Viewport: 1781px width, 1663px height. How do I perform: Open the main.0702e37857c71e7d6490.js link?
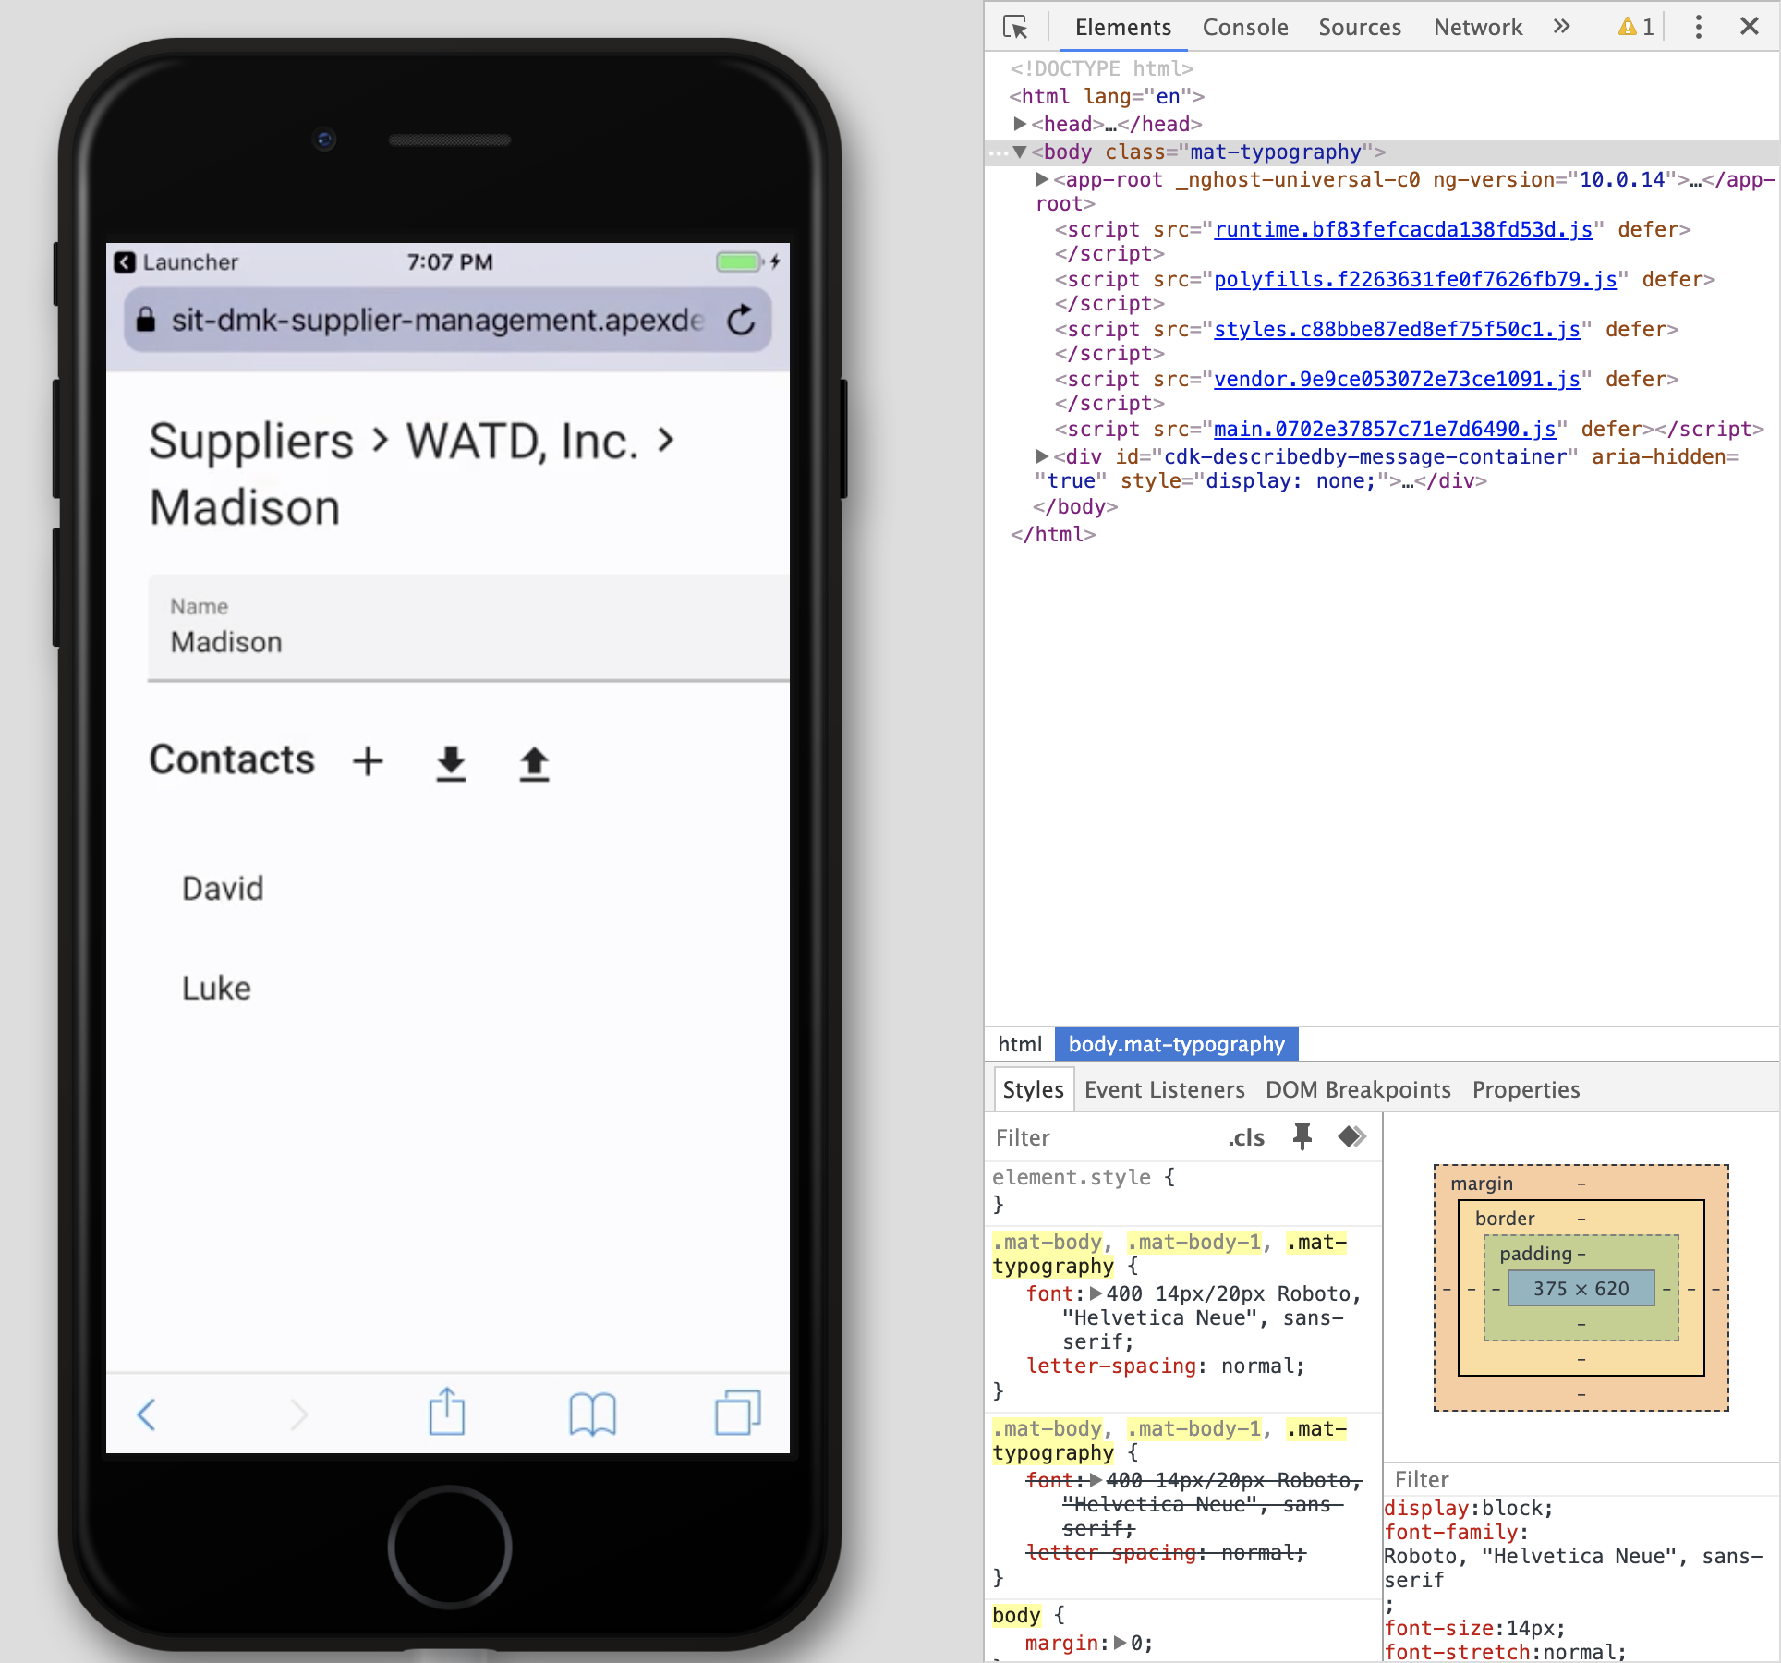coord(1385,429)
